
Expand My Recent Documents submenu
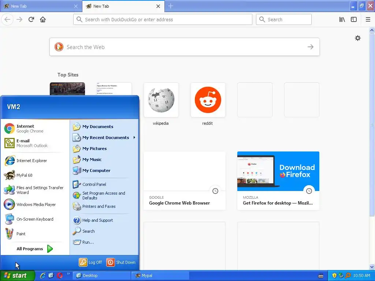tap(104, 138)
